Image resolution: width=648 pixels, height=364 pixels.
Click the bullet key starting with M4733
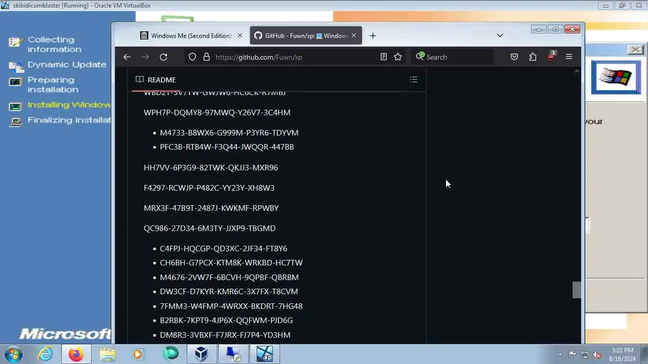(229, 132)
